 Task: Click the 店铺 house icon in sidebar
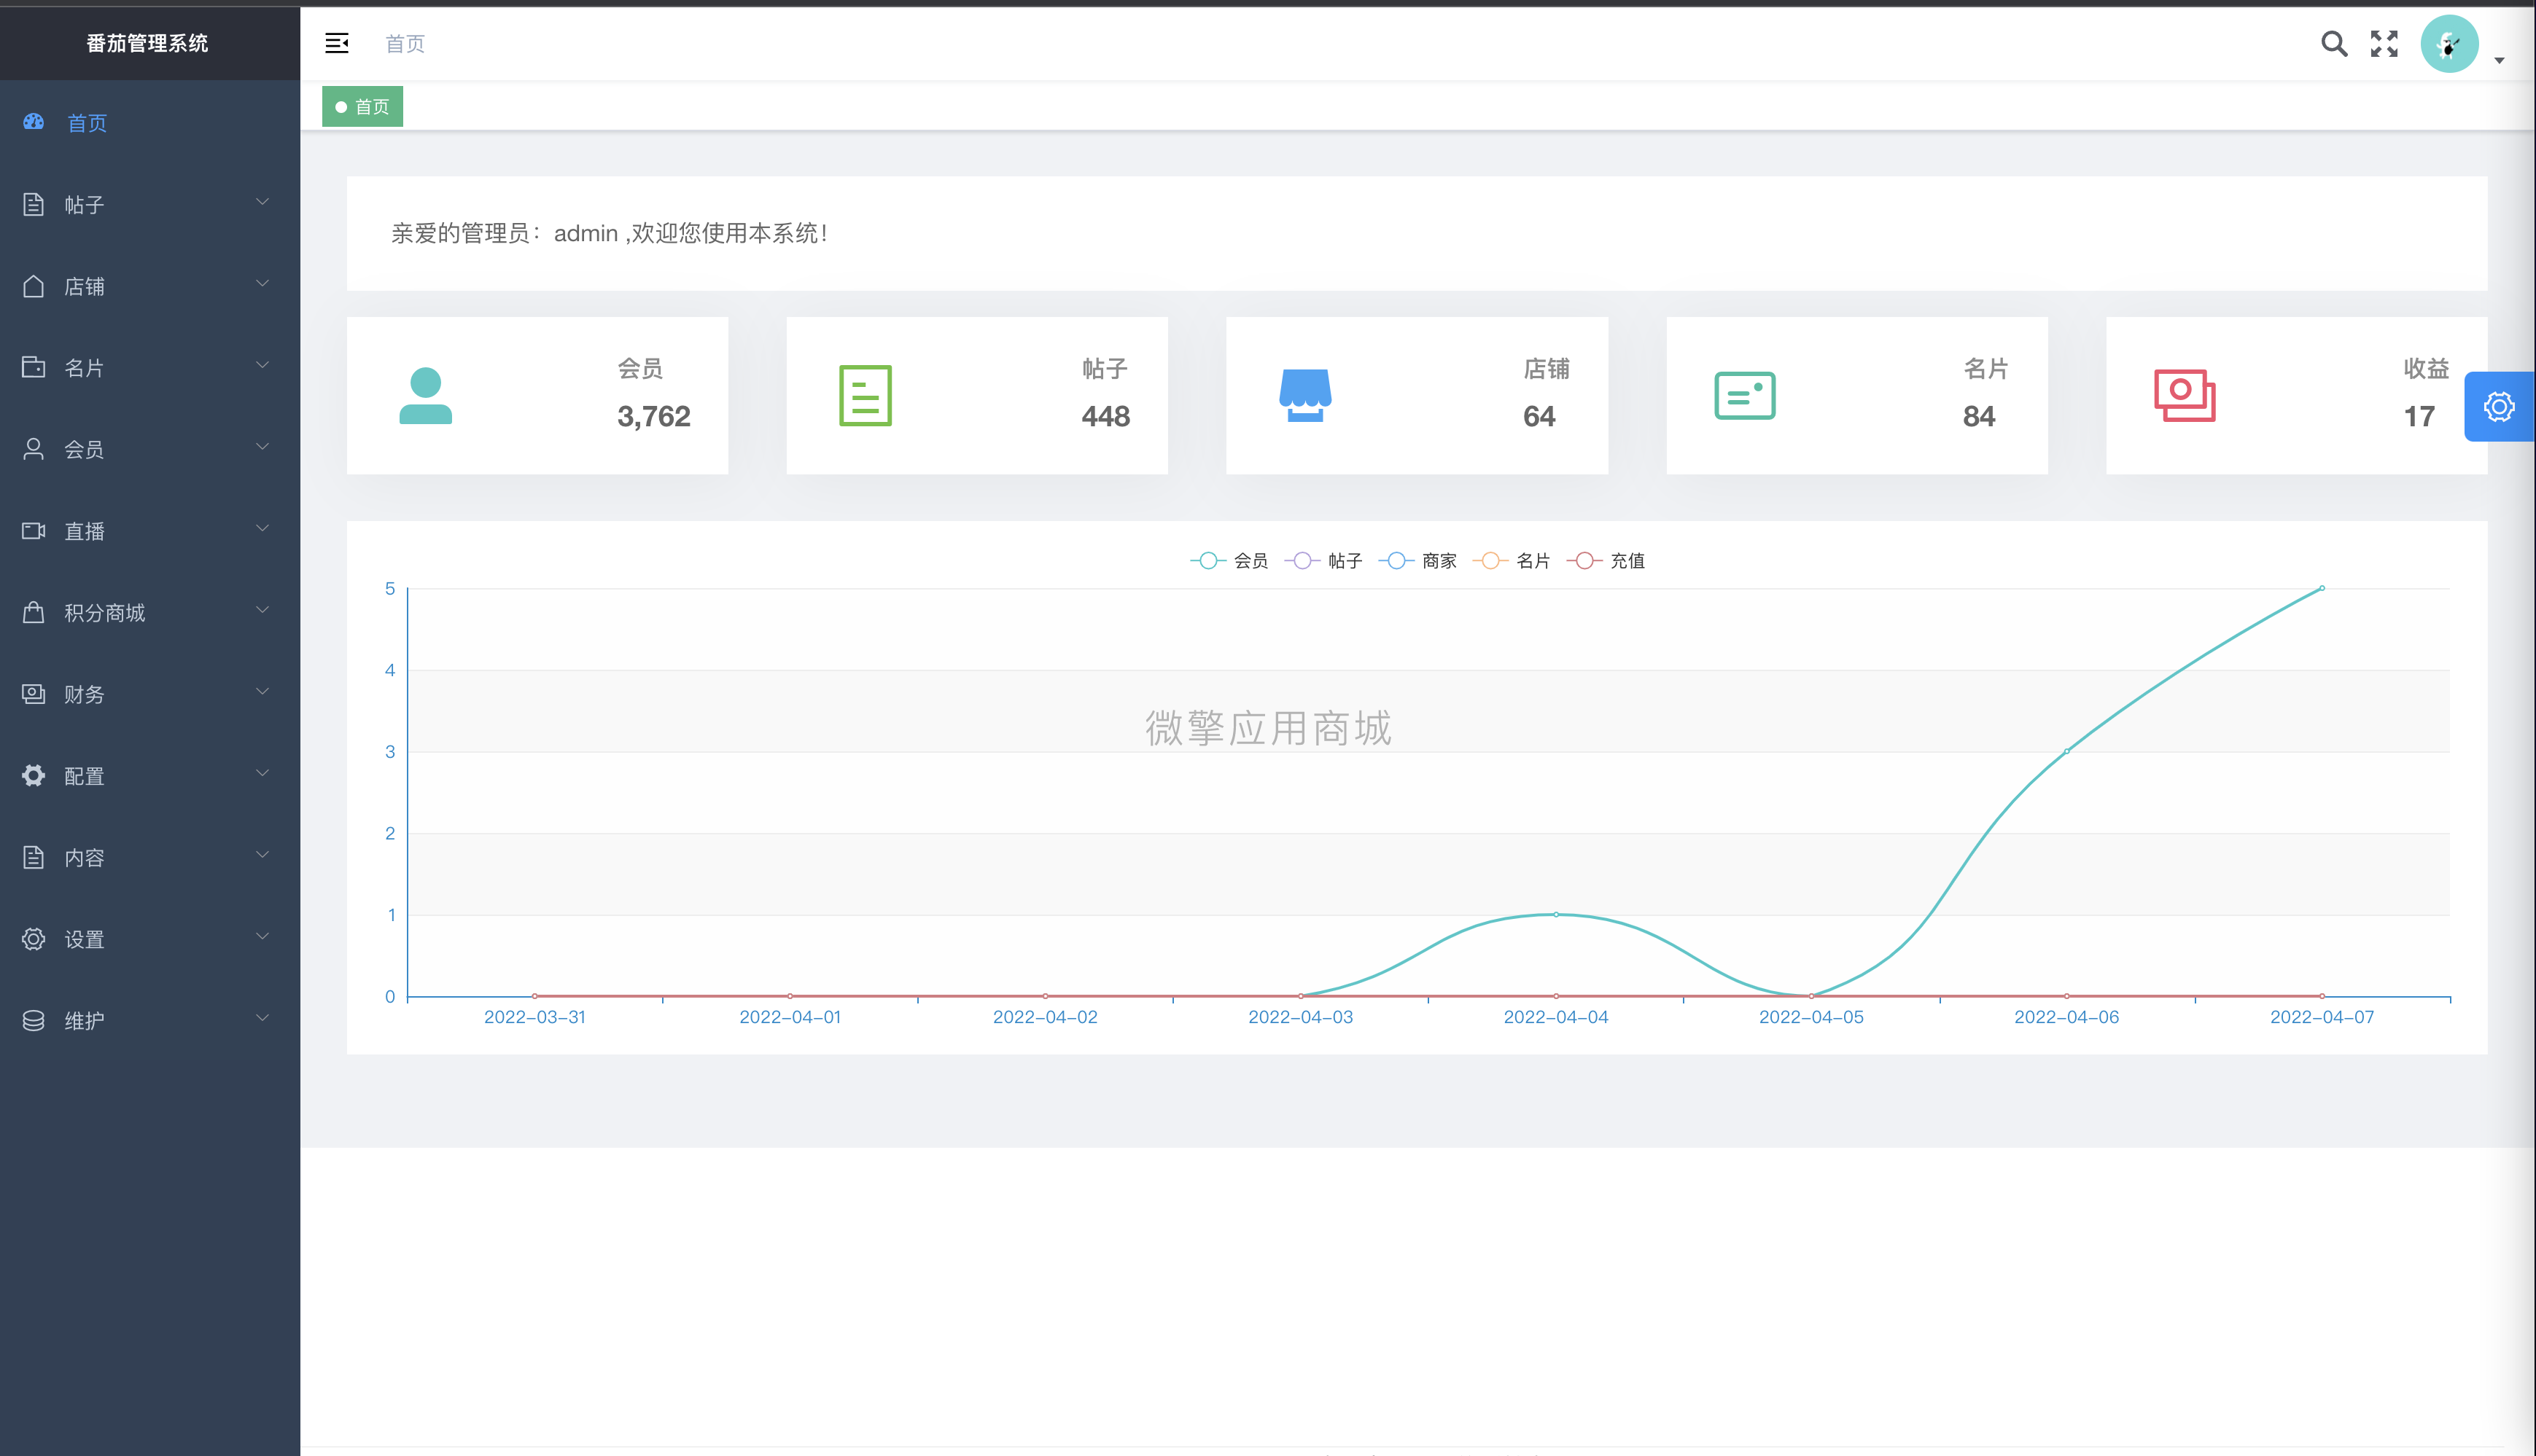coord(34,286)
